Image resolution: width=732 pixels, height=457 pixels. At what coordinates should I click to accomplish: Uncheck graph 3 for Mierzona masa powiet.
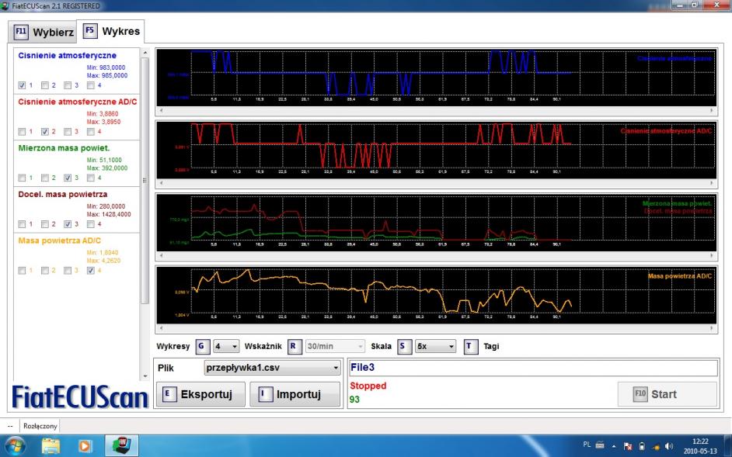[68, 178]
